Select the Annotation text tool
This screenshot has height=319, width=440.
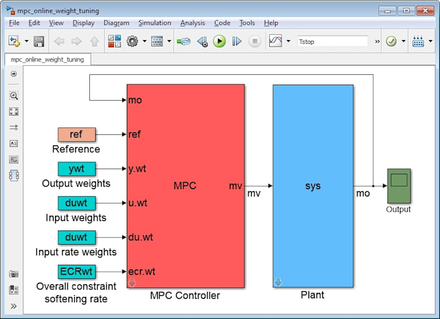point(14,143)
